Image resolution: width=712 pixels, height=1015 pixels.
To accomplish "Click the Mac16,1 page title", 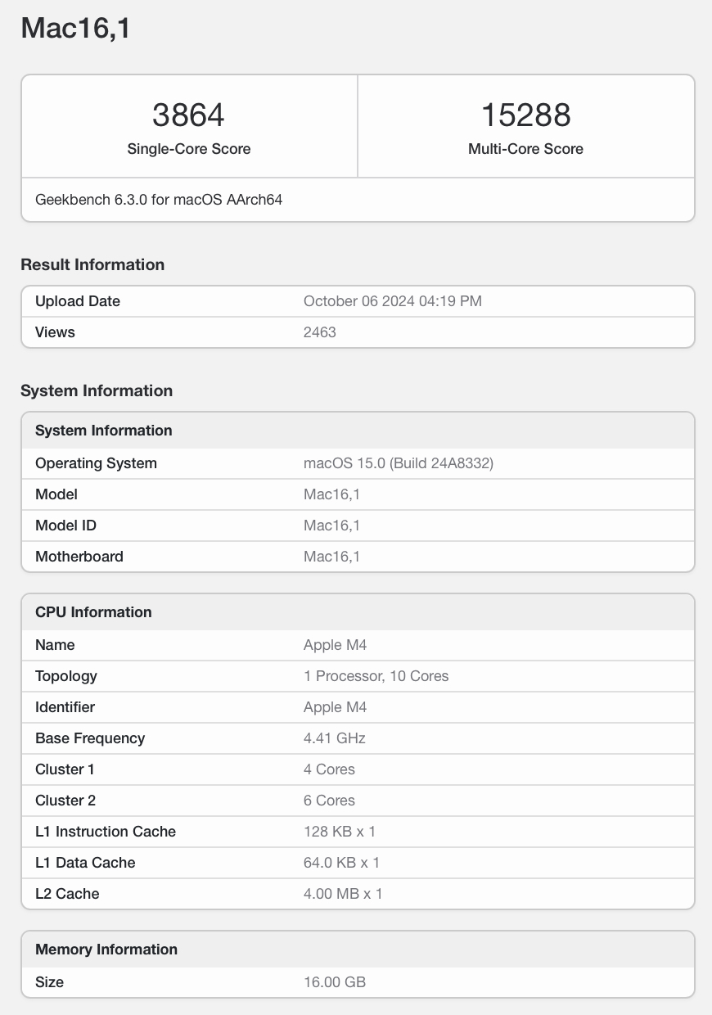I will point(74,29).
